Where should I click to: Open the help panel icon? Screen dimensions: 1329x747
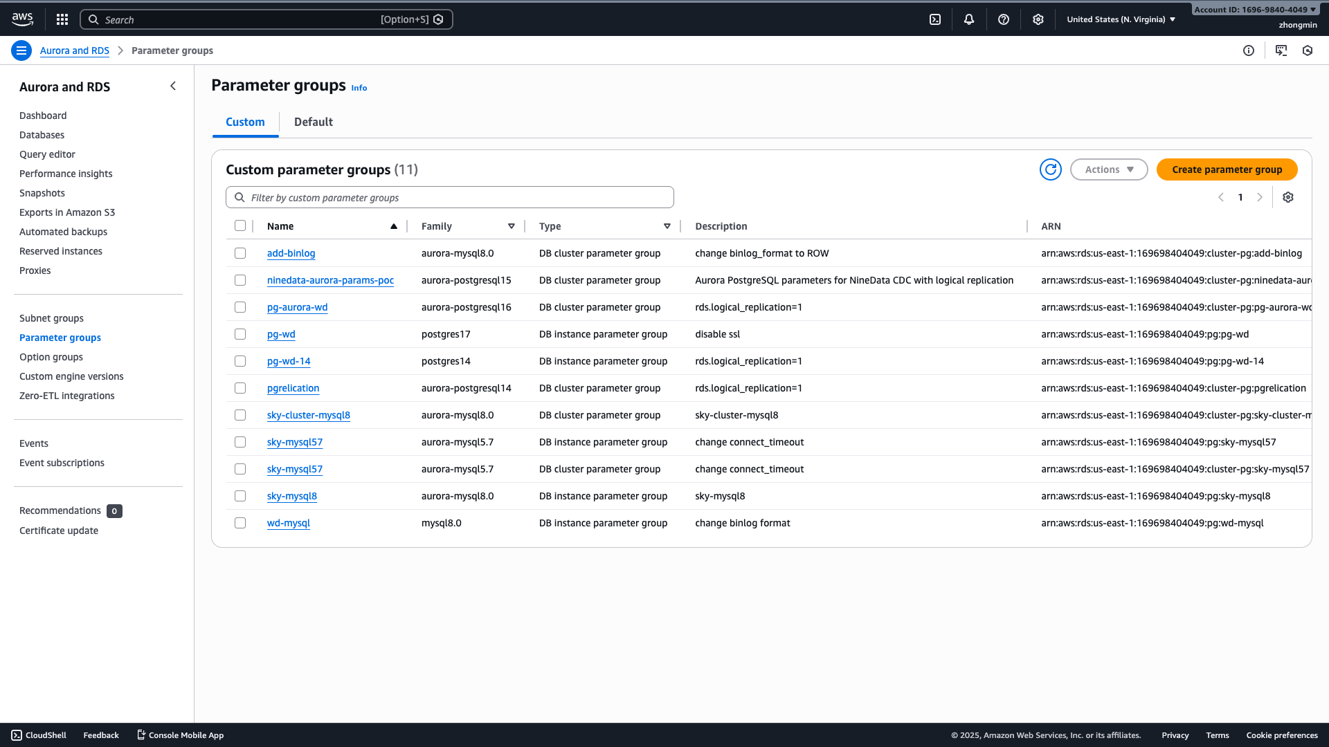pyautogui.click(x=1004, y=19)
